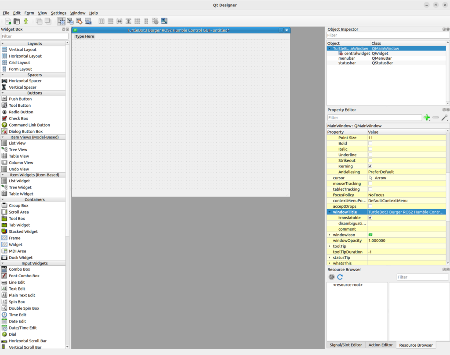Image resolution: width=450 pixels, height=355 pixels.
Task: Click Lay Out Horizontally toolbar icon
Action: [102, 21]
